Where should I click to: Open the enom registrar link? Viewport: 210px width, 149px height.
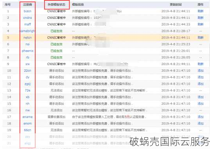point(27,124)
